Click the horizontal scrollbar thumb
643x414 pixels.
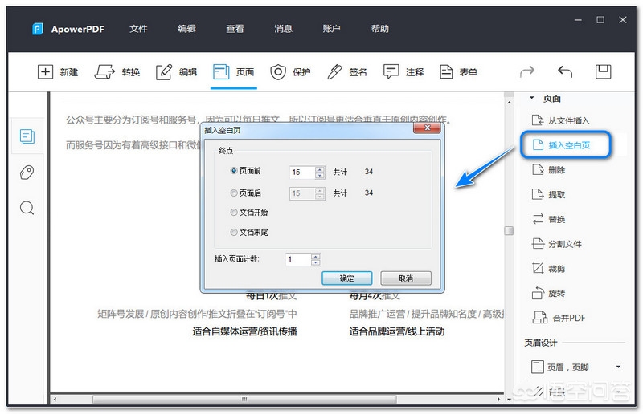(244, 399)
